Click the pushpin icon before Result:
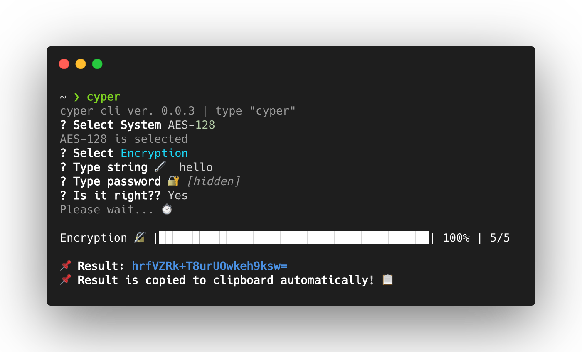582x352 pixels. (66, 266)
